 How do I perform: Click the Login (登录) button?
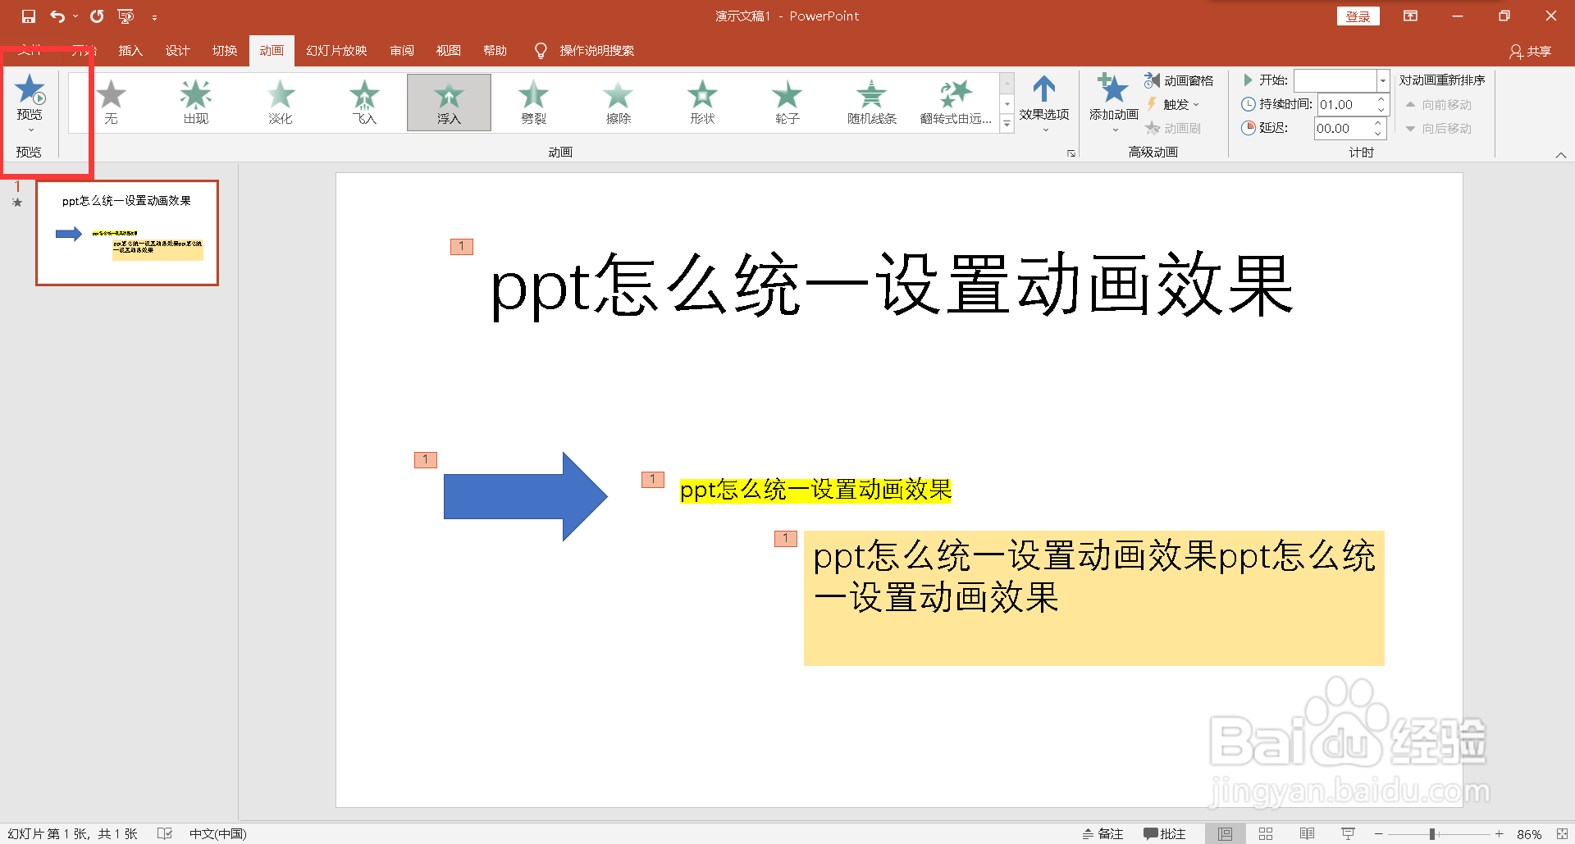[x=1358, y=16]
